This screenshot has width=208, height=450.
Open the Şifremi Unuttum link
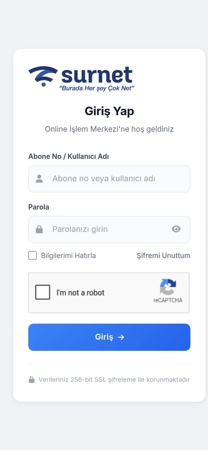click(163, 256)
